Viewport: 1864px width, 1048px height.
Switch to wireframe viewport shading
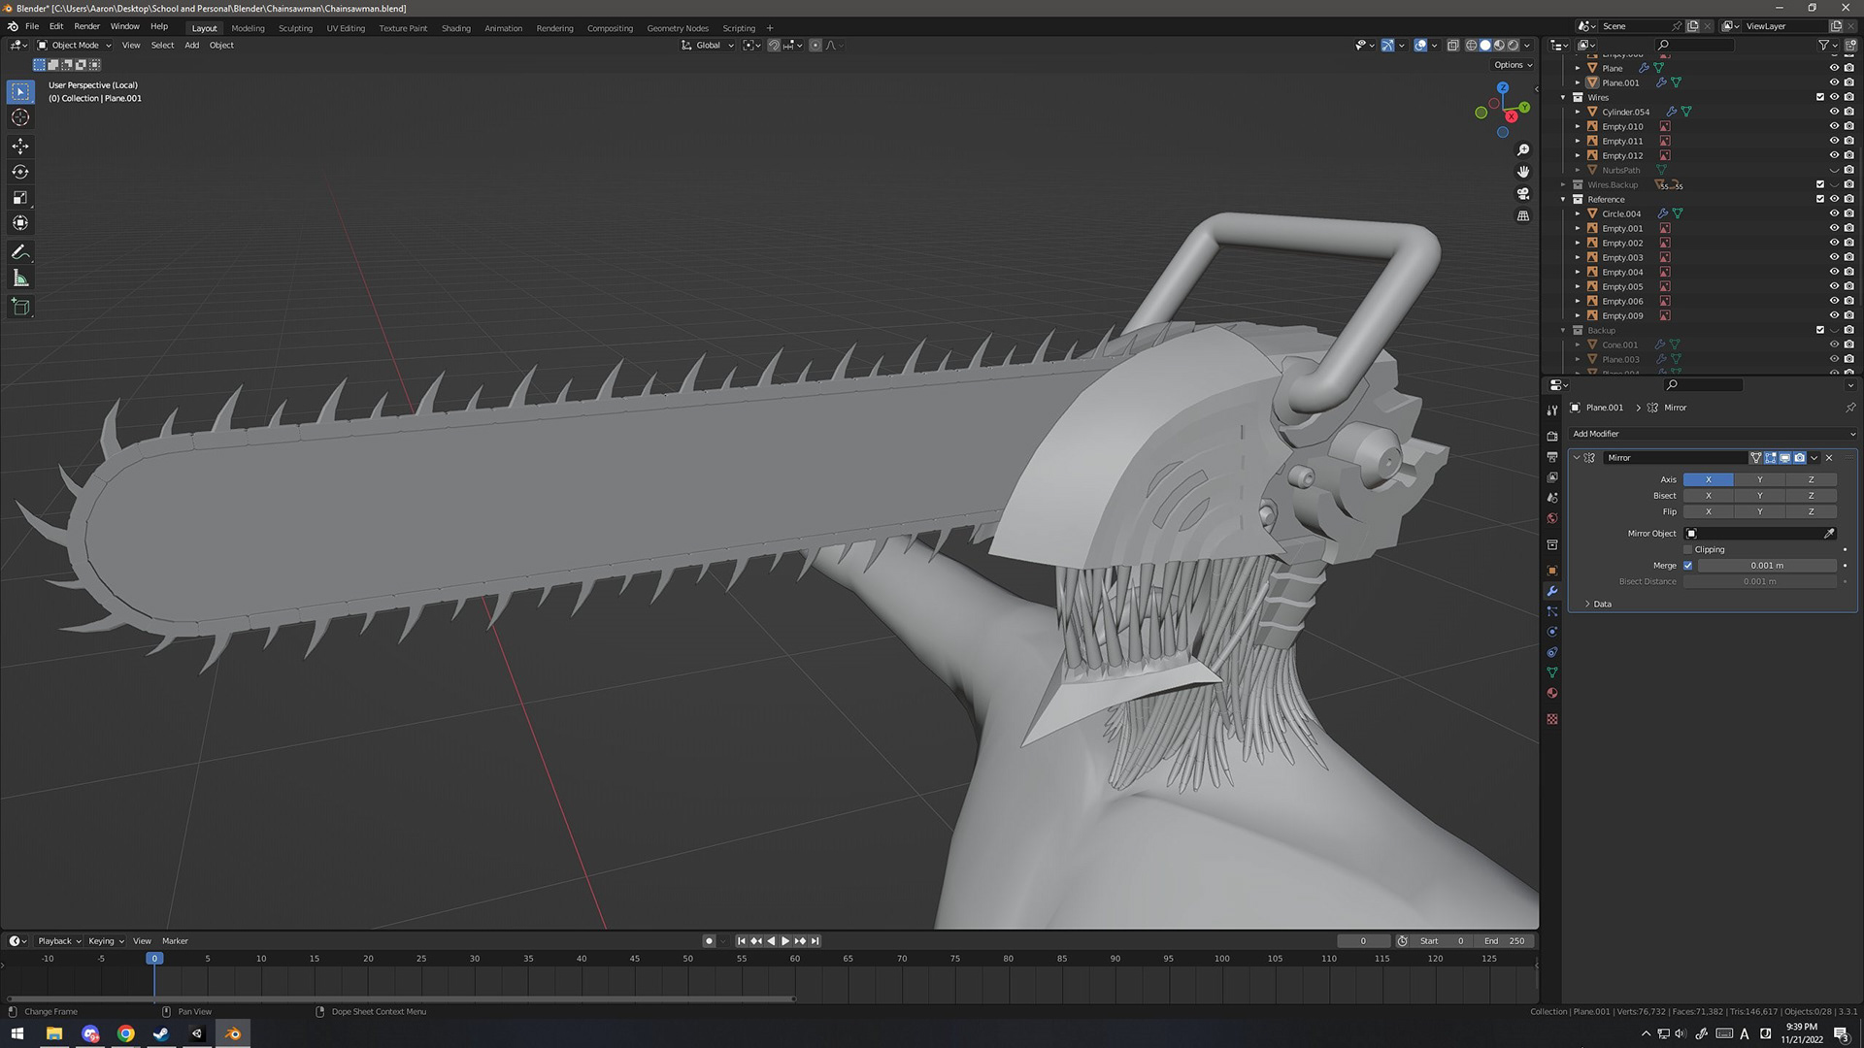1472,46
